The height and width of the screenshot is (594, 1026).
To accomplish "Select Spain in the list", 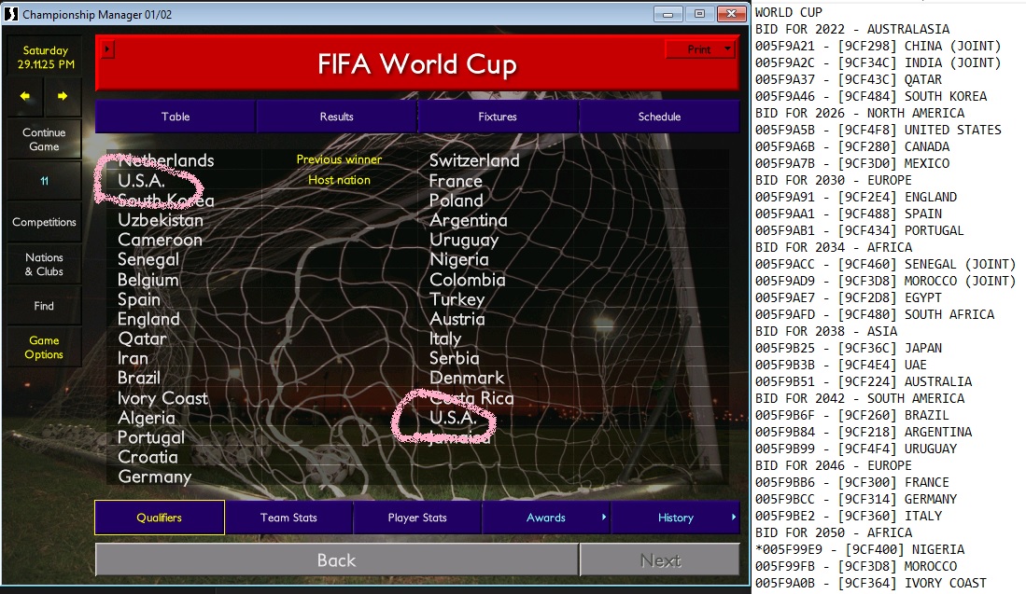I will (139, 299).
